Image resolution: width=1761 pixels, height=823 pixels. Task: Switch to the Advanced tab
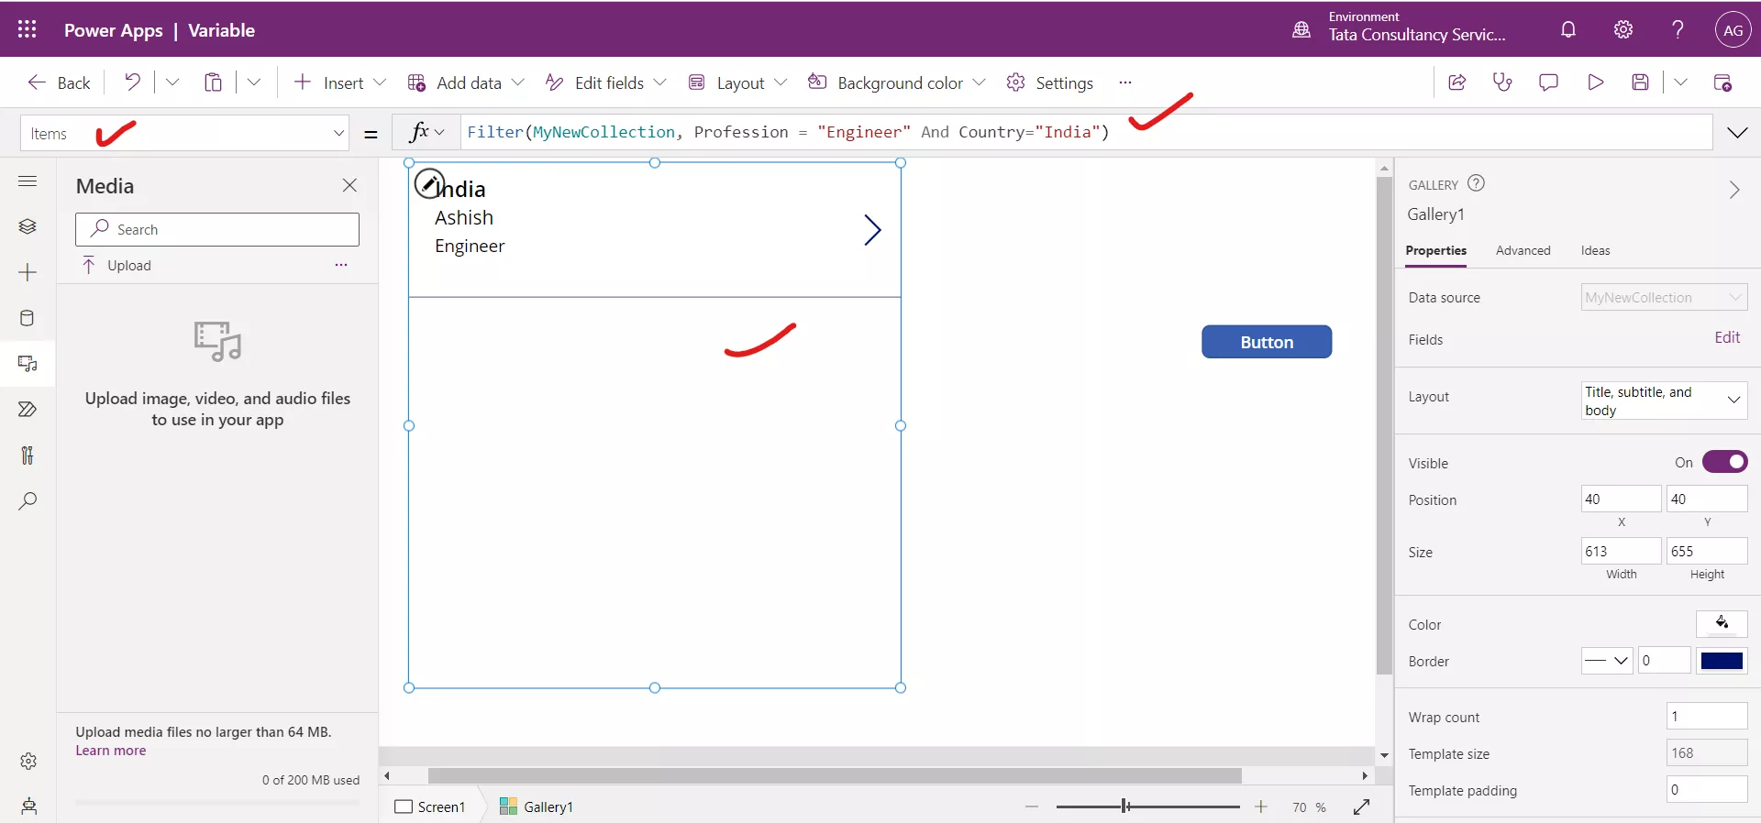[x=1523, y=251]
